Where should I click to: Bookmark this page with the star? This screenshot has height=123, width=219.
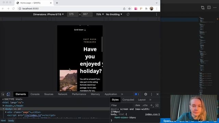tap(129, 9)
